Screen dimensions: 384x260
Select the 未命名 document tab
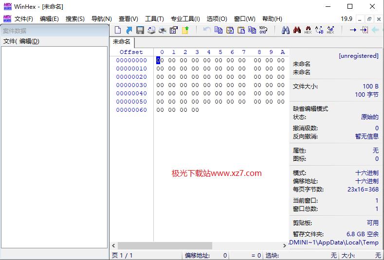122,42
